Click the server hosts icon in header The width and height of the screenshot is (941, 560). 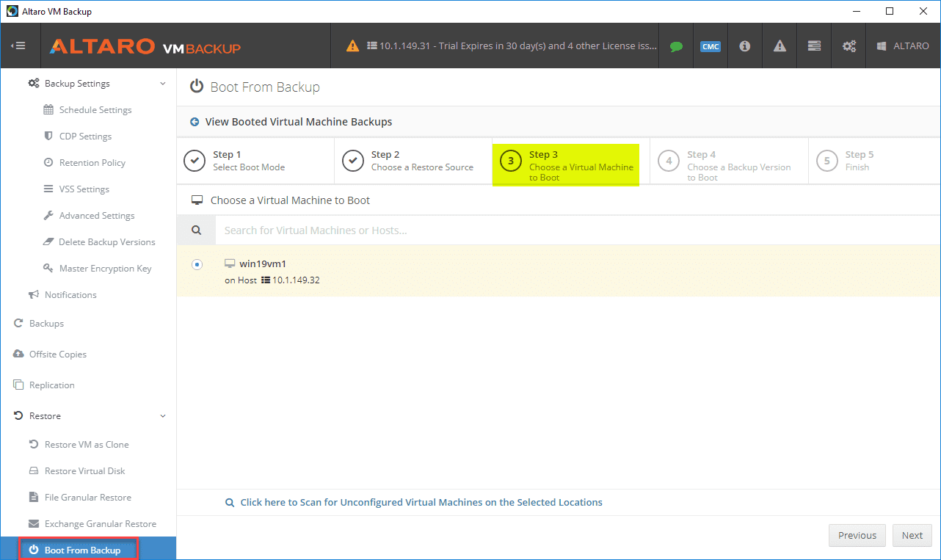(x=814, y=46)
